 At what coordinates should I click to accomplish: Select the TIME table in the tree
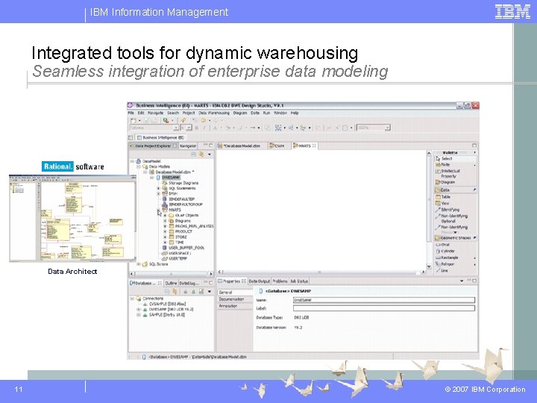[179, 243]
